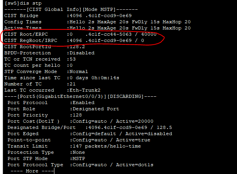Select Last TC occurred 'Eth-Trunk2'
The height and width of the screenshot is (174, 237).
[x=85, y=90]
